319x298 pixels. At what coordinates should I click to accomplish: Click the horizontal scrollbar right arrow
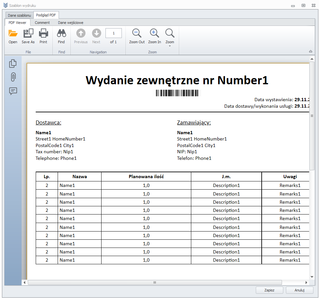[x=306, y=282]
